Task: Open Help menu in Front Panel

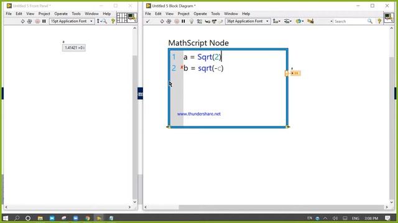Action: (106, 14)
